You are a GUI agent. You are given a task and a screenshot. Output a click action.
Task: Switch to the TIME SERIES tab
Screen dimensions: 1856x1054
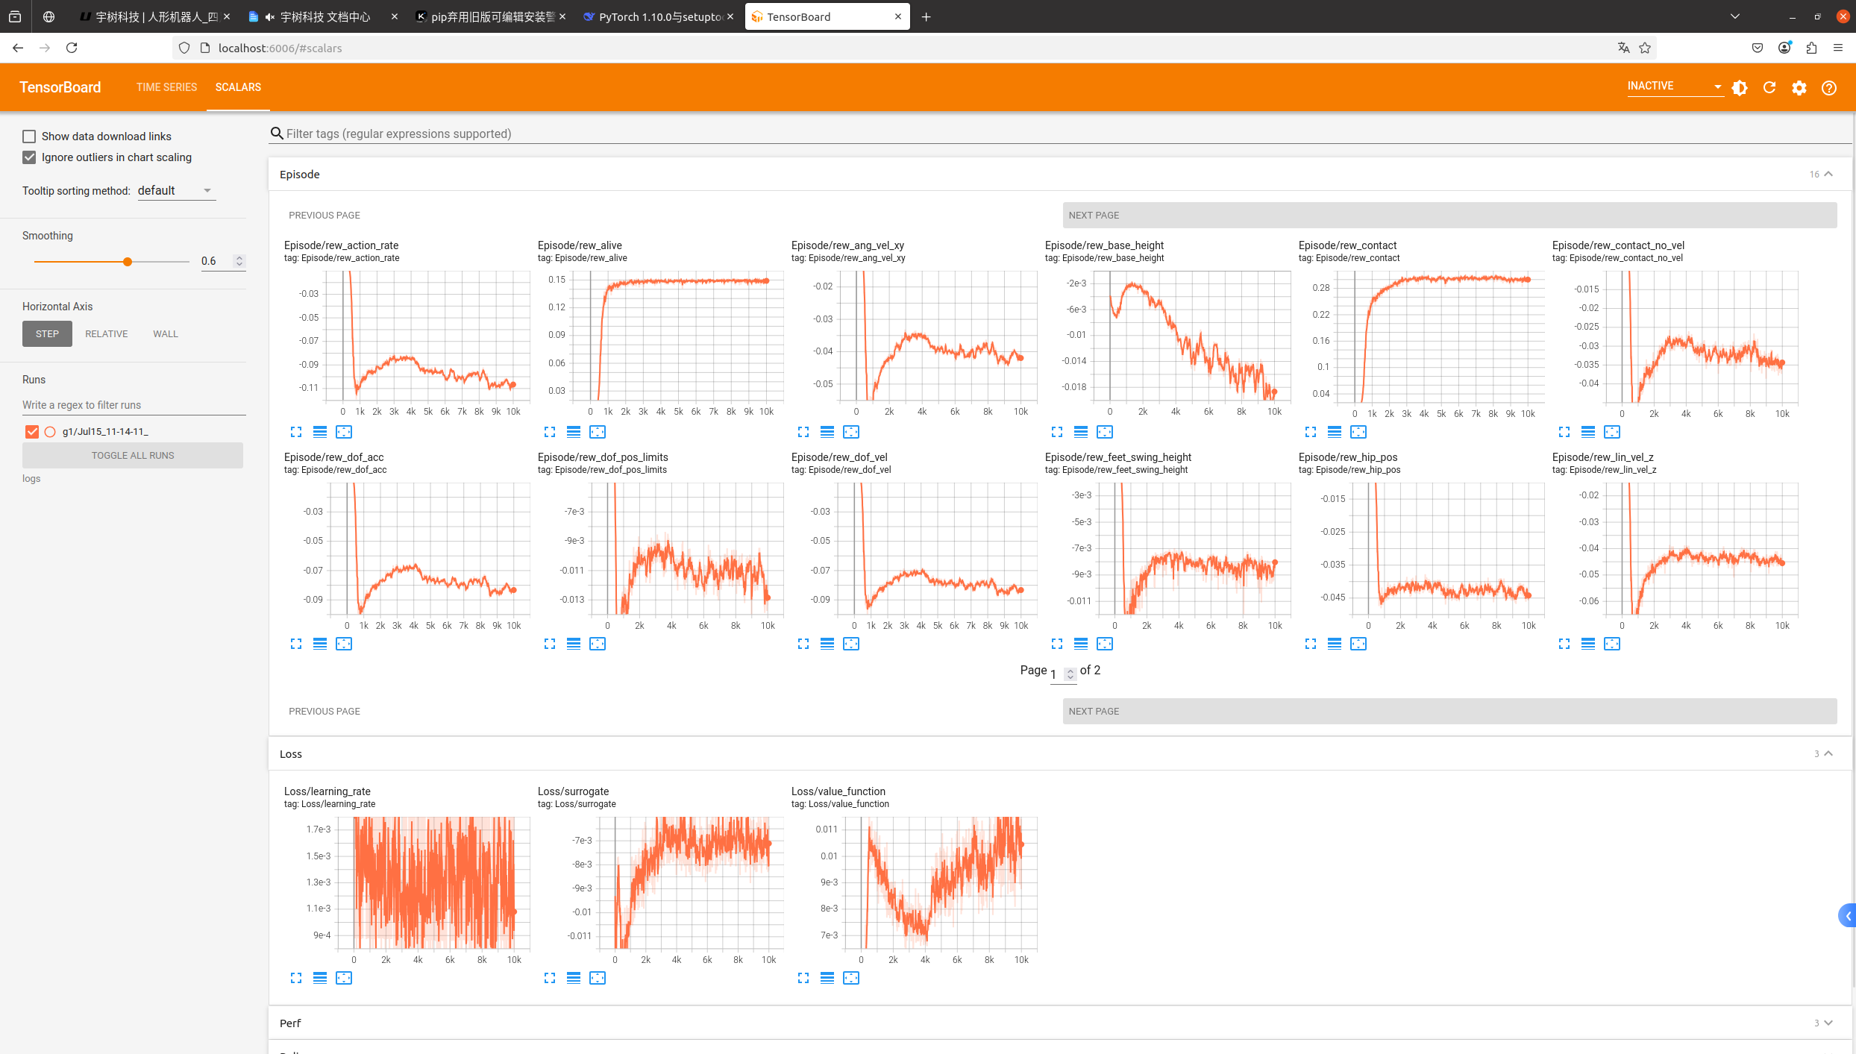coord(166,87)
